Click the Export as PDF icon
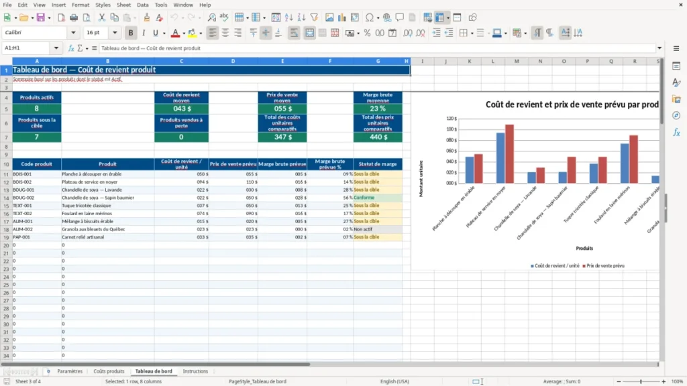 tap(61, 17)
